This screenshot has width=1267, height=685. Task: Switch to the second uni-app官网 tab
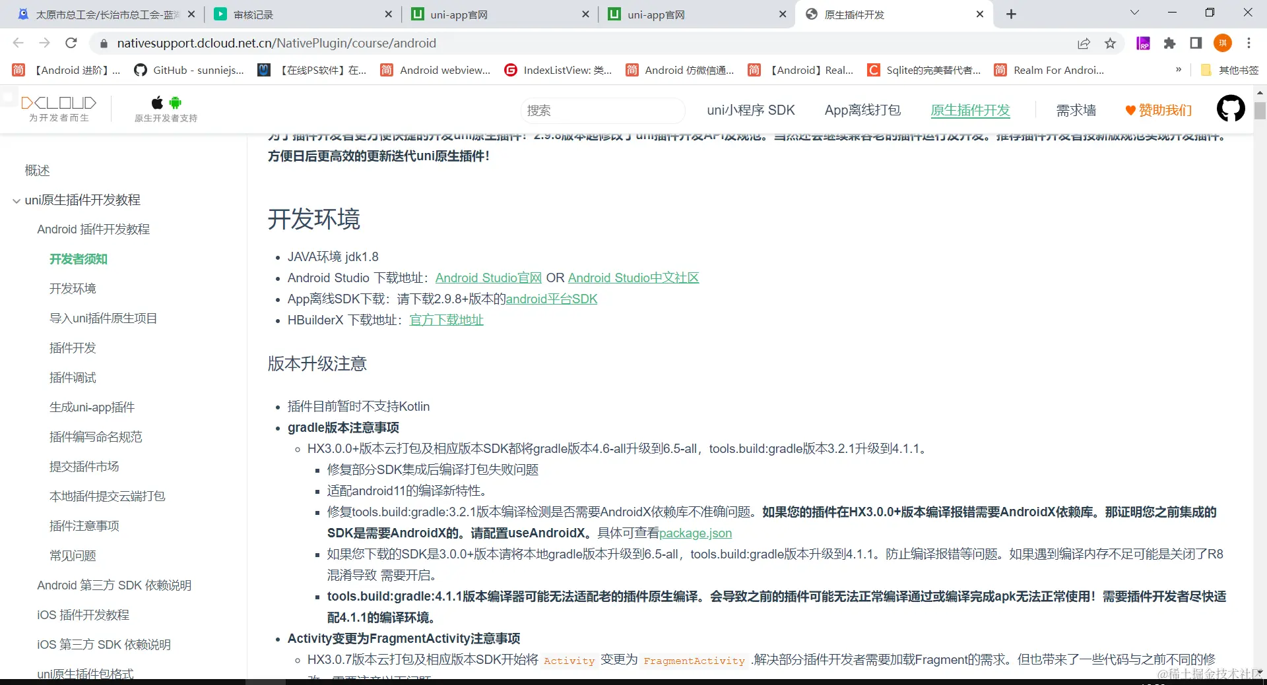click(x=698, y=14)
